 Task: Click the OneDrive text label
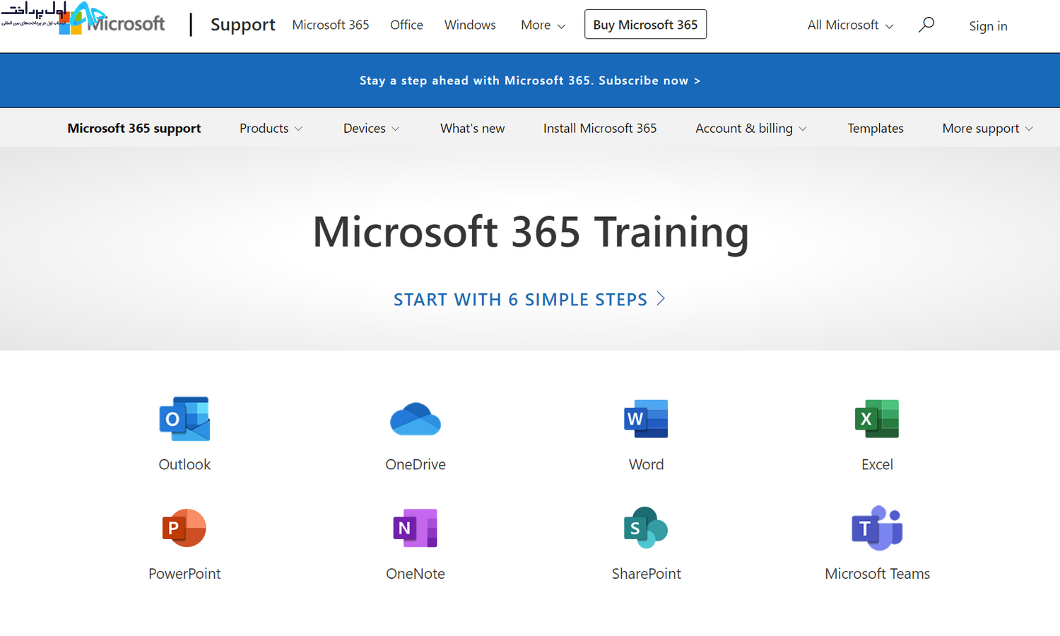(x=416, y=464)
